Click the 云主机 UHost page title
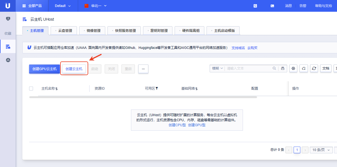This screenshot has width=337, height=167. [x=42, y=19]
